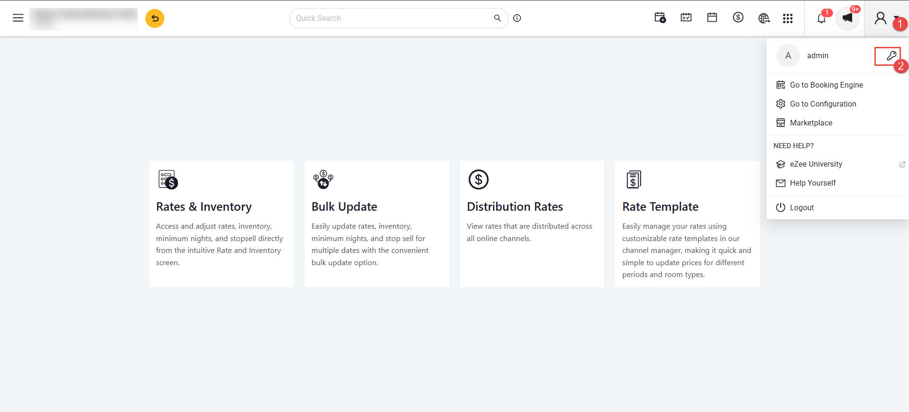Image resolution: width=909 pixels, height=412 pixels.
Task: Click the Bulk Update coins icon
Action: coord(323,179)
